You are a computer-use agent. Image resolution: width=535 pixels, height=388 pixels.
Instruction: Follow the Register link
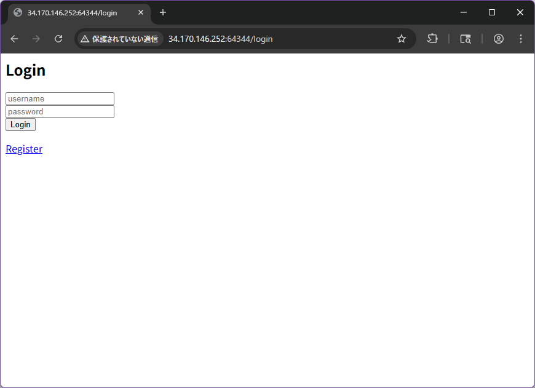pyautogui.click(x=24, y=149)
